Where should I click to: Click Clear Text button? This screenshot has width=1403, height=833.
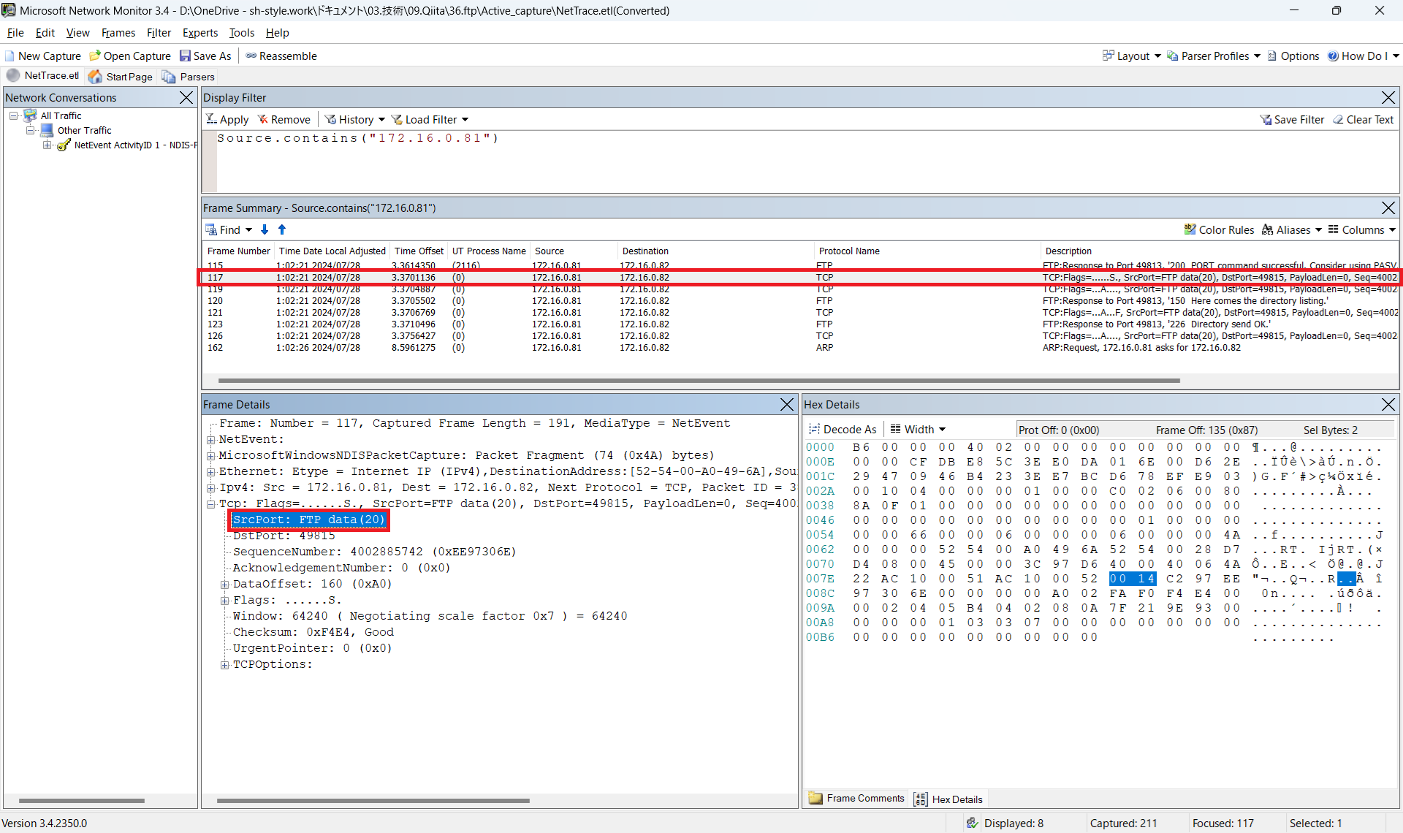(1364, 120)
